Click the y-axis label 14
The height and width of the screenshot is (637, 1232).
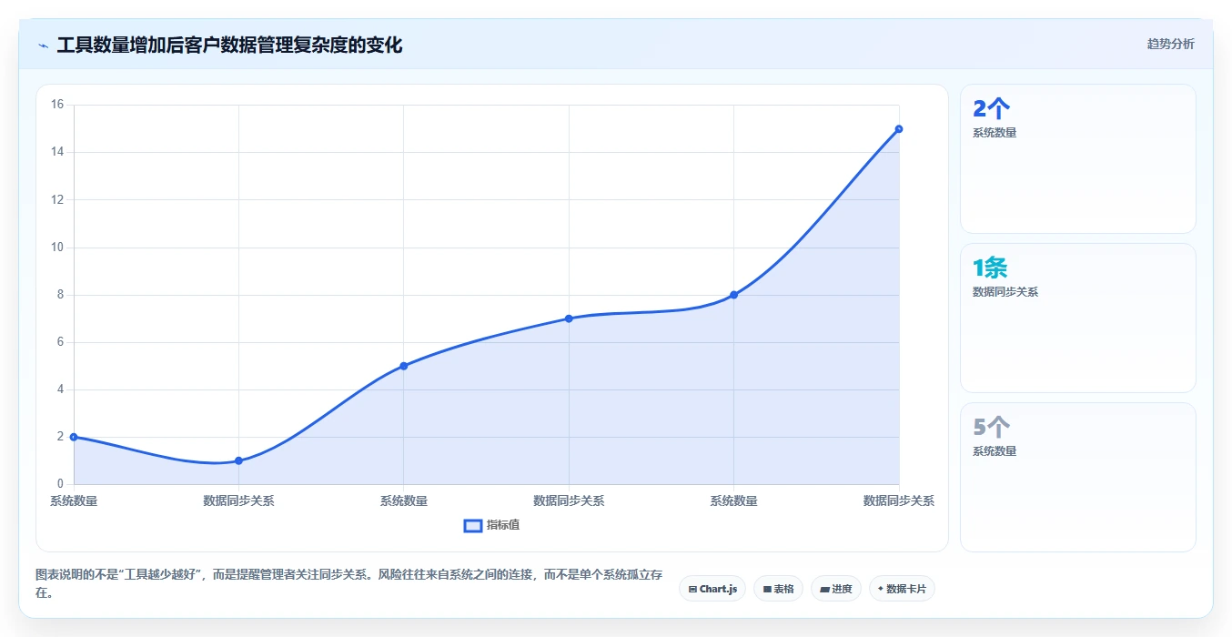pos(56,152)
